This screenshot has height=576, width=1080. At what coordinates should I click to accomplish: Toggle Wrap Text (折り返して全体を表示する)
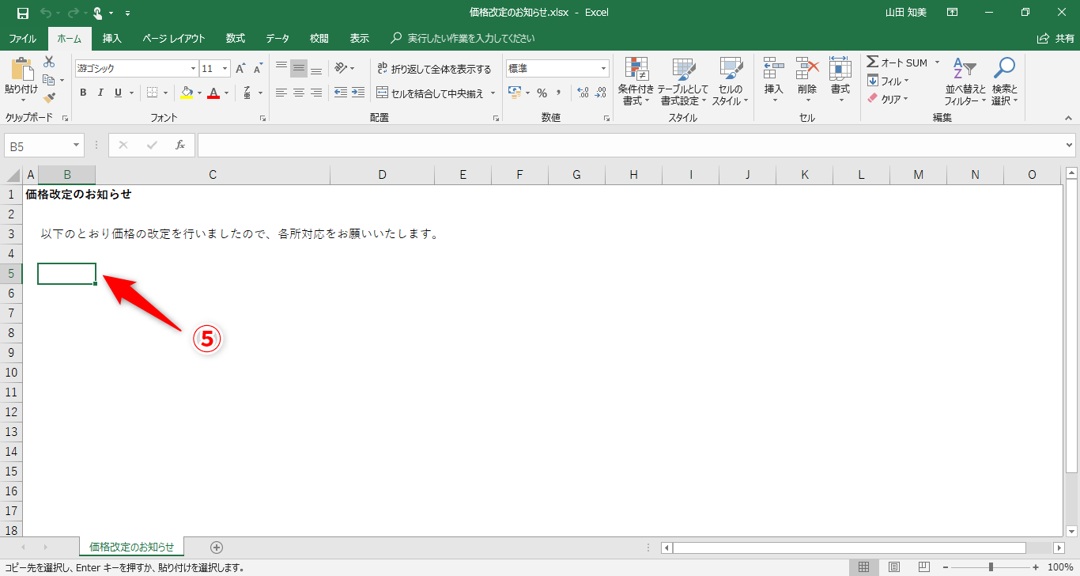click(434, 69)
